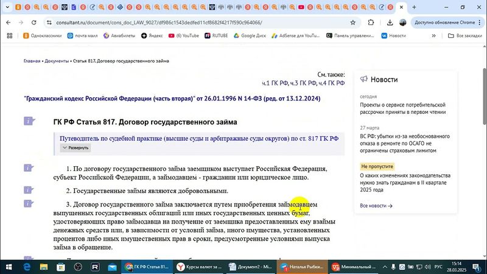Open the Авиабилеты bookmark
This screenshot has width=487, height=274.
click(x=119, y=36)
